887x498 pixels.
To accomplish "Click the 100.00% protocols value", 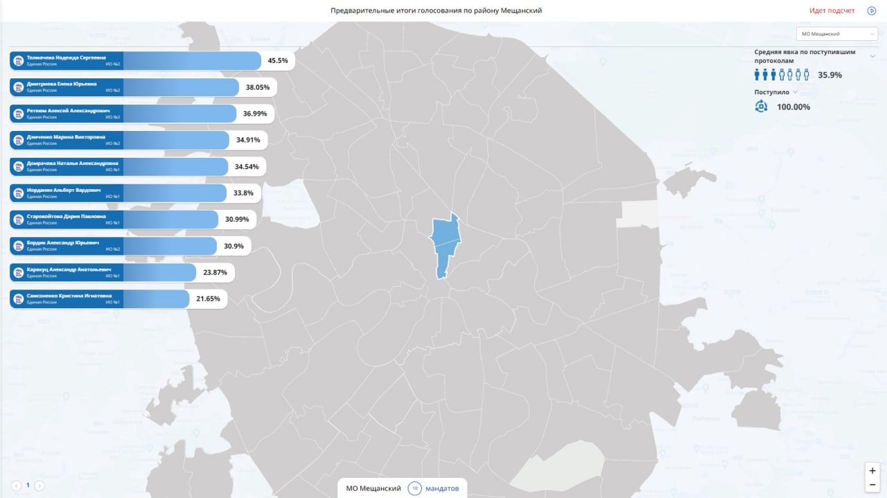I will [793, 107].
